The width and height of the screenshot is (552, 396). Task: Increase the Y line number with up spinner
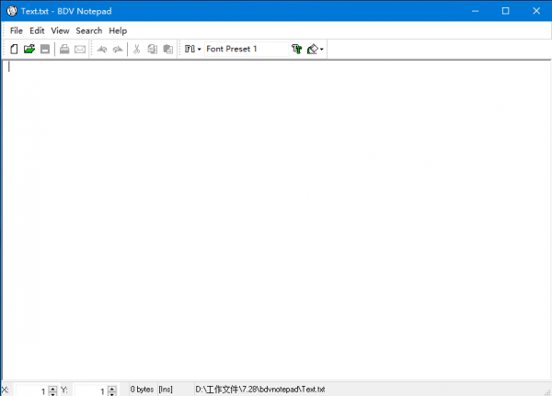pos(112,387)
